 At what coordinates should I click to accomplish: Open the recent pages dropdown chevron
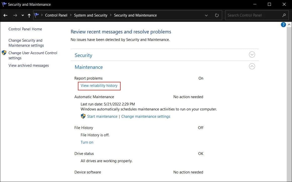(22, 15)
